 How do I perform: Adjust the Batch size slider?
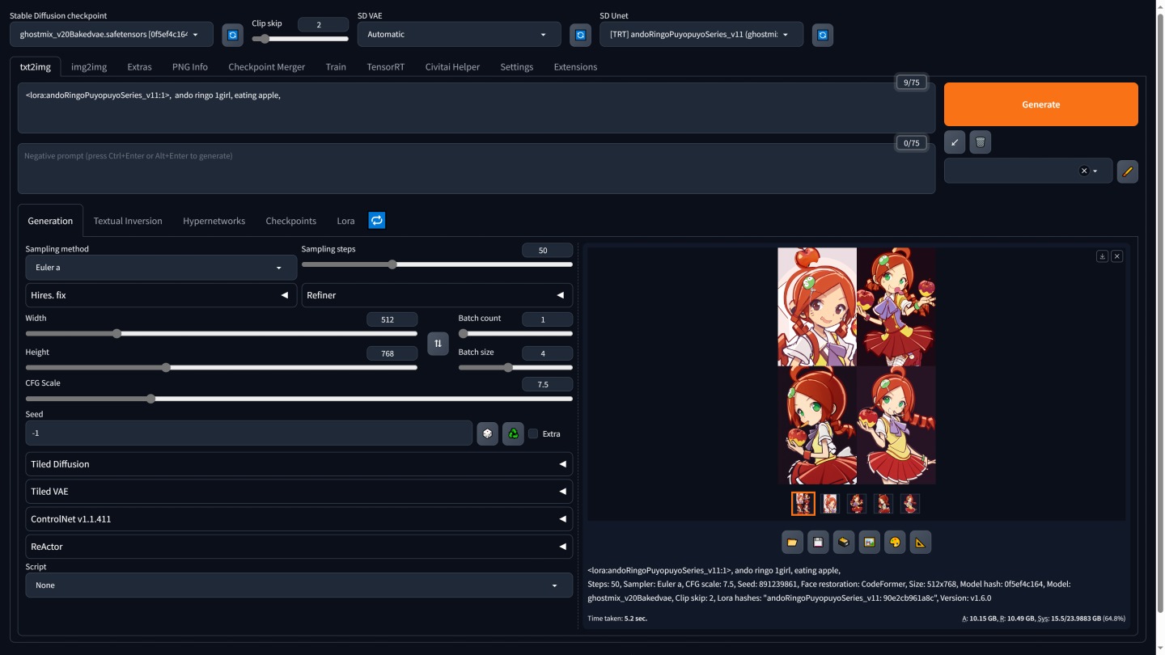click(x=515, y=367)
